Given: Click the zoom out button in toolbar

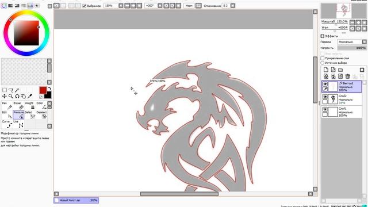Looking at the screenshot, I should [127, 6].
